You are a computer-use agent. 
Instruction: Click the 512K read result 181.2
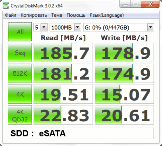(x=63, y=73)
